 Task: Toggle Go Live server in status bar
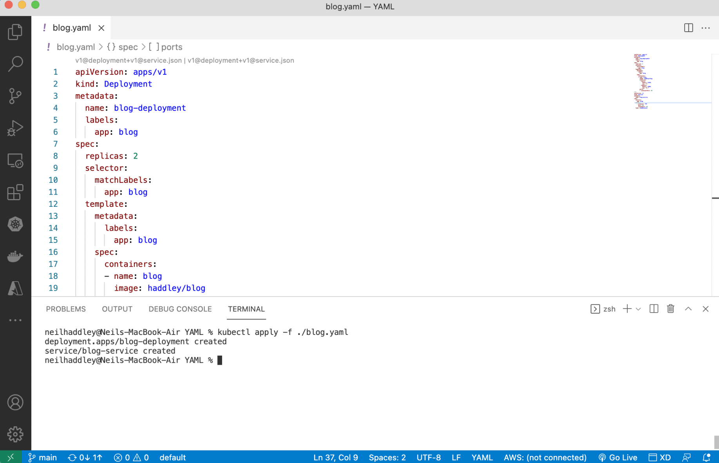pos(618,457)
